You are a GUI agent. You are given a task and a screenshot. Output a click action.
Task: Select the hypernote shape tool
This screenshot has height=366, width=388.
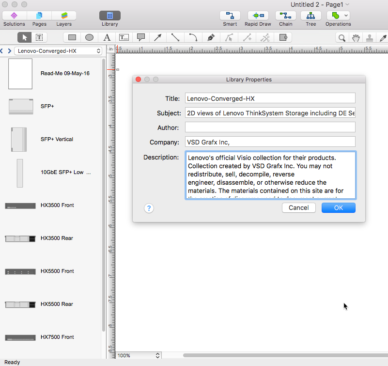click(x=283, y=38)
